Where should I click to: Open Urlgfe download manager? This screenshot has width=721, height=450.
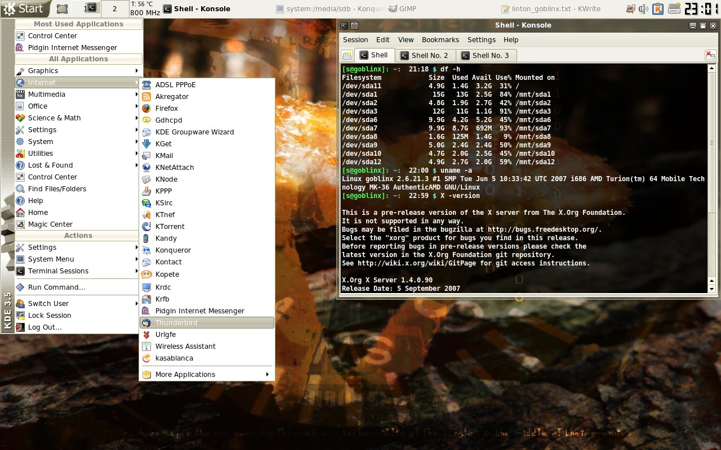click(207, 335)
